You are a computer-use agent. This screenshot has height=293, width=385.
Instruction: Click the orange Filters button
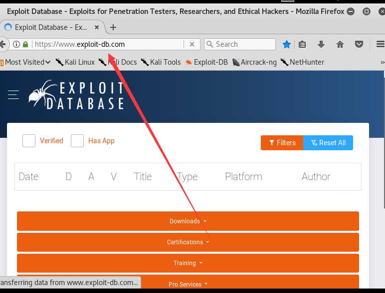282,143
